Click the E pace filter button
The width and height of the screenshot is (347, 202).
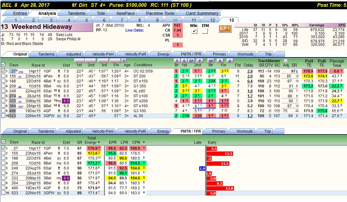click(184, 61)
